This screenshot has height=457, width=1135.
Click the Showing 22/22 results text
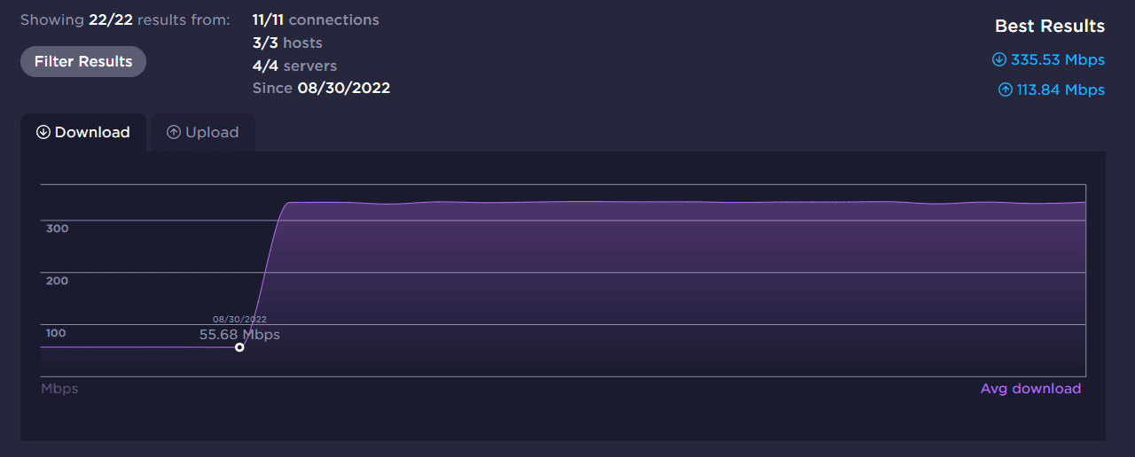(125, 19)
